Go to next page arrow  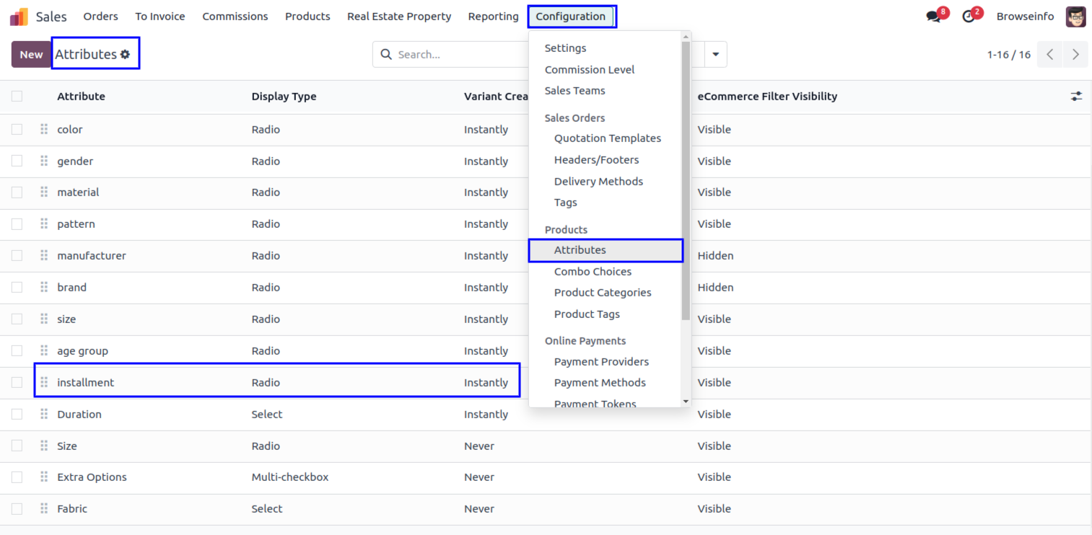pos(1075,55)
